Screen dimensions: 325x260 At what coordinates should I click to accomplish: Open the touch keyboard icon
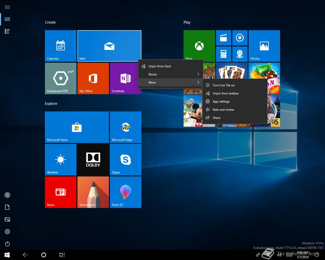[x=289, y=255]
